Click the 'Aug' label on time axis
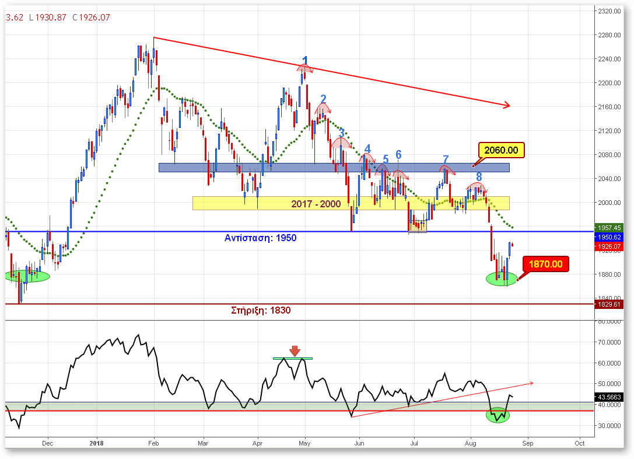 (x=470, y=443)
